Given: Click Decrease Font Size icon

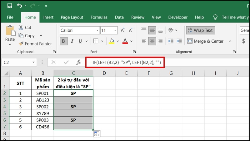Looking at the screenshot, I should coord(131,30).
